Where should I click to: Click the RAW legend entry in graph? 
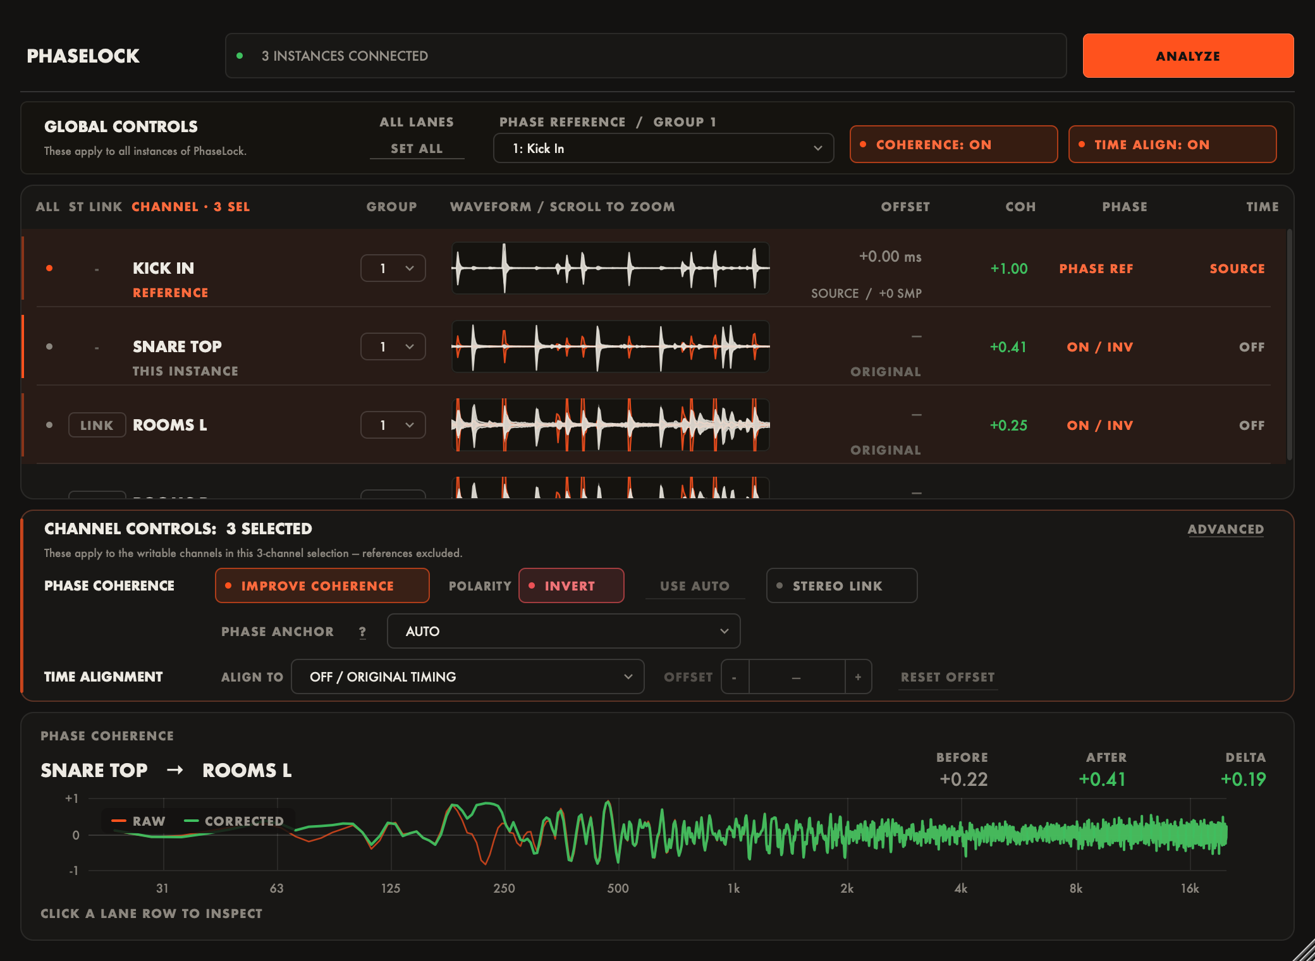138,821
